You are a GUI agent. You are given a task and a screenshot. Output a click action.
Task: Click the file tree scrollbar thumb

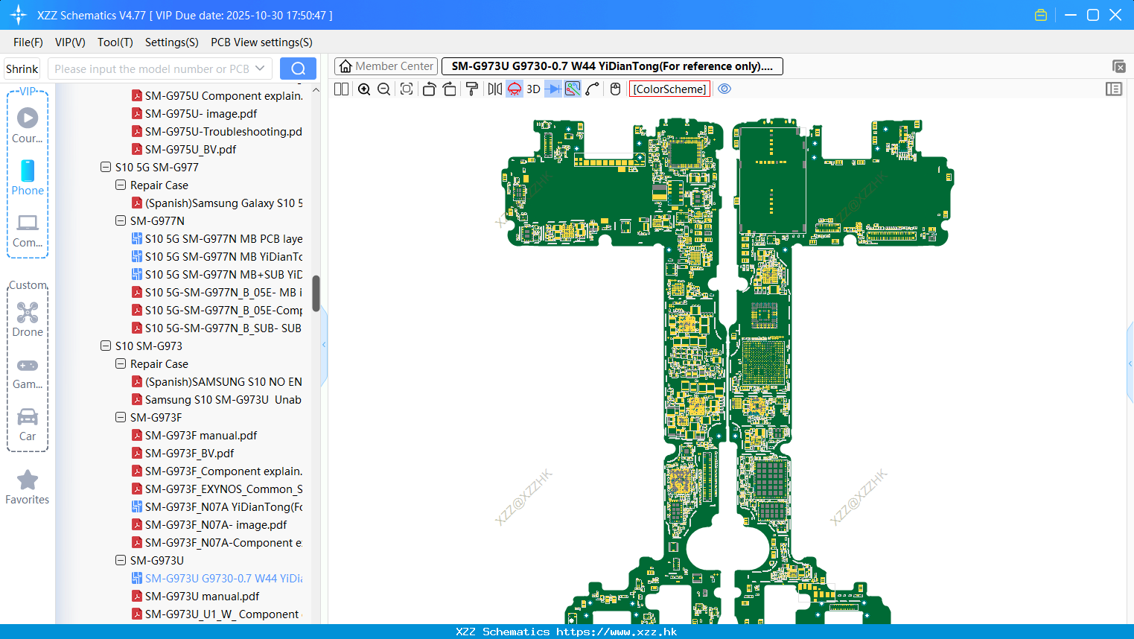click(316, 293)
